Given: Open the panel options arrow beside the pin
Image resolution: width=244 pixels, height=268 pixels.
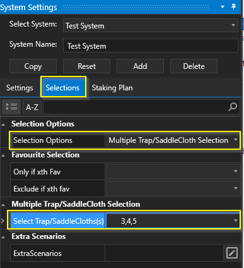Looking at the screenshot, I should [x=223, y=7].
